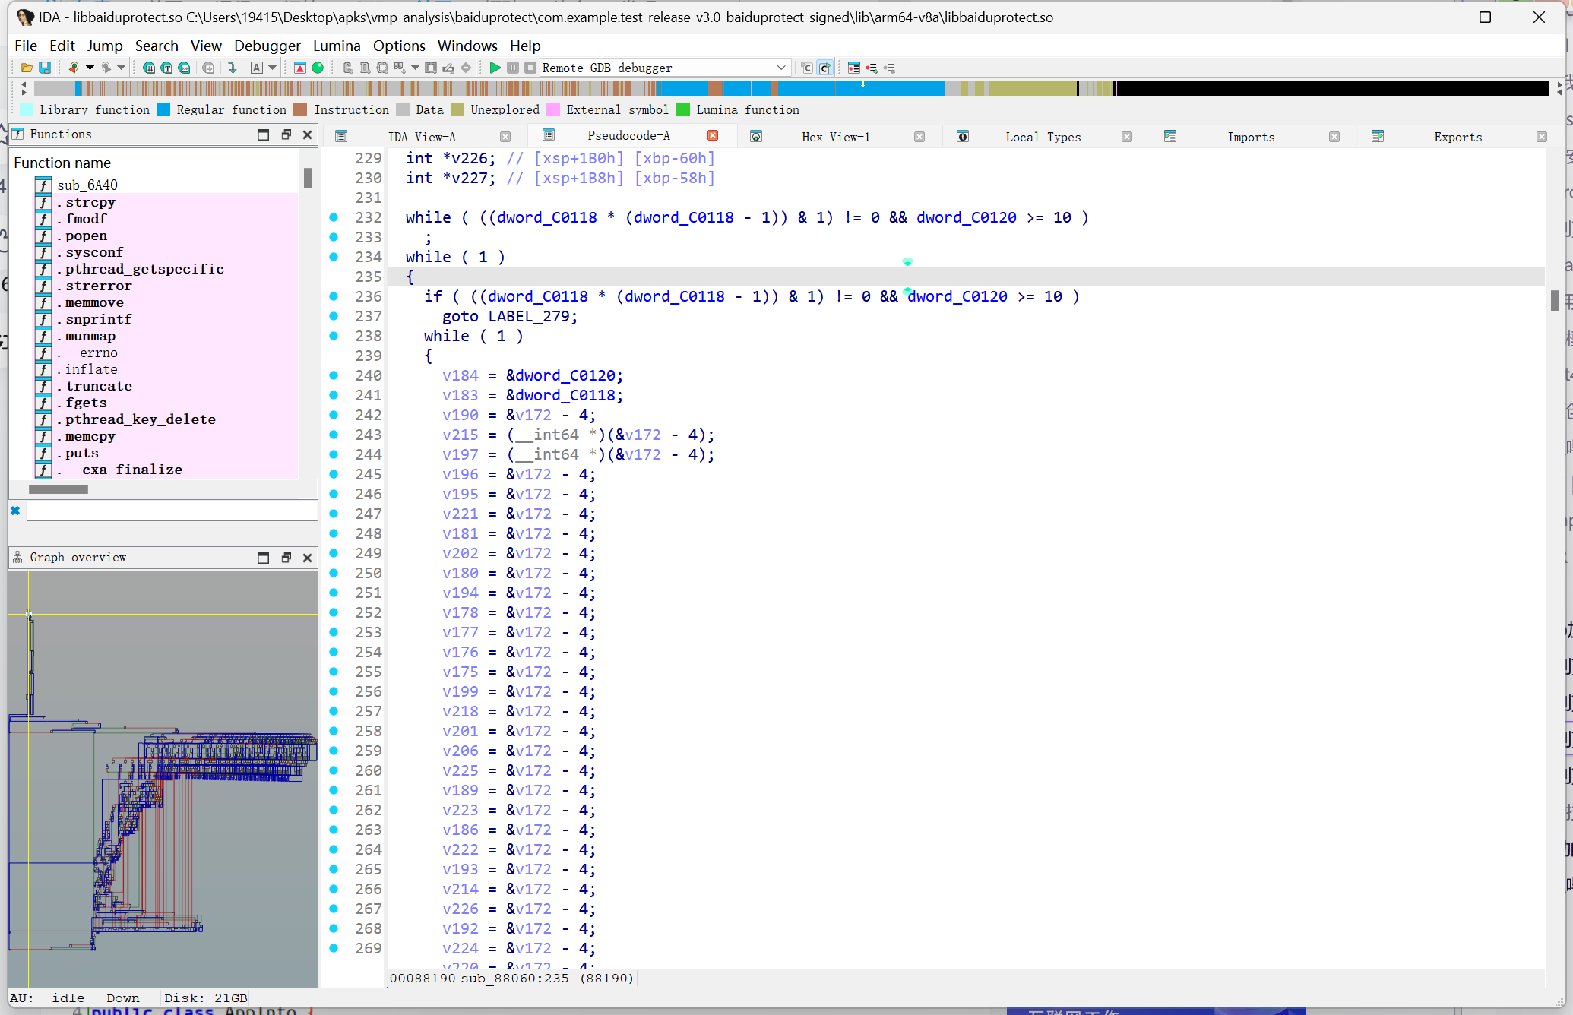
Task: Switch to the Hex View-1 tab
Action: coord(835,137)
